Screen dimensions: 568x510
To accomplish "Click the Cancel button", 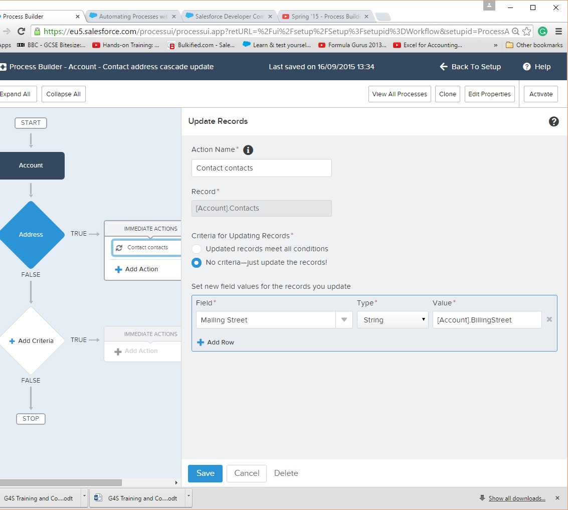I will tap(247, 473).
